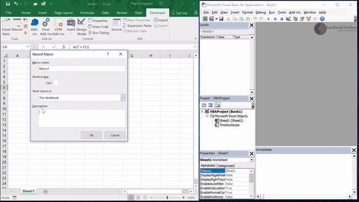This screenshot has height=202, width=359.
Task: Click OK in Record Macro dialog
Action: (91, 135)
